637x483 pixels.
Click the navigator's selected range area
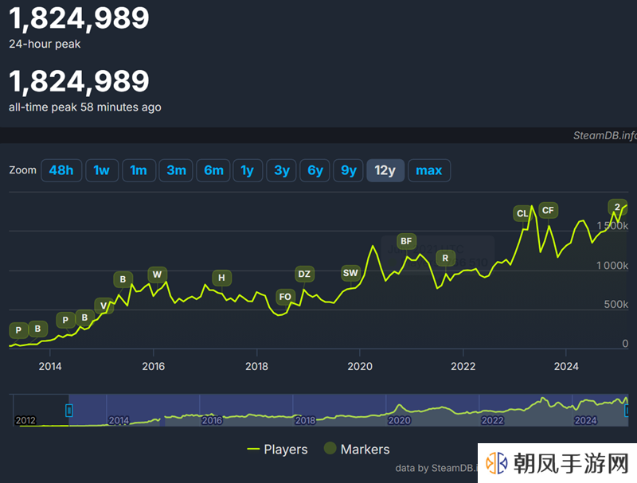coord(348,410)
